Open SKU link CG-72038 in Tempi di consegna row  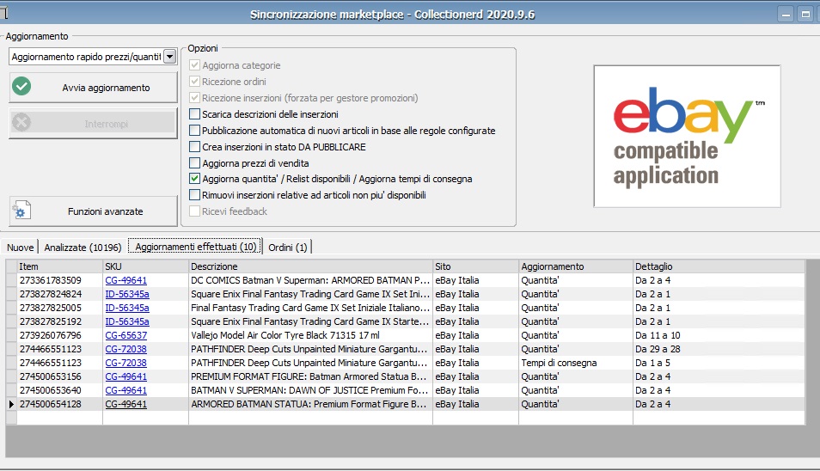click(x=126, y=363)
